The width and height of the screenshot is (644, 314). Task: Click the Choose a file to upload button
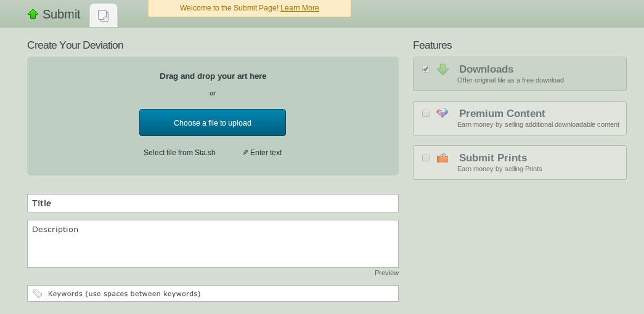pyautogui.click(x=213, y=123)
